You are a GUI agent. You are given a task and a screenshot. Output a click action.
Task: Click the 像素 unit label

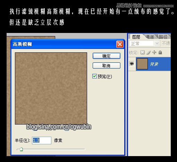click(x=58, y=140)
